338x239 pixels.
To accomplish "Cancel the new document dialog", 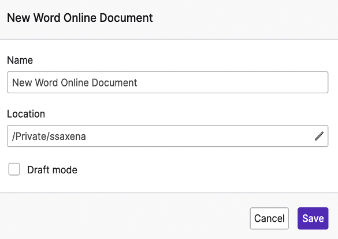I will [x=269, y=218].
